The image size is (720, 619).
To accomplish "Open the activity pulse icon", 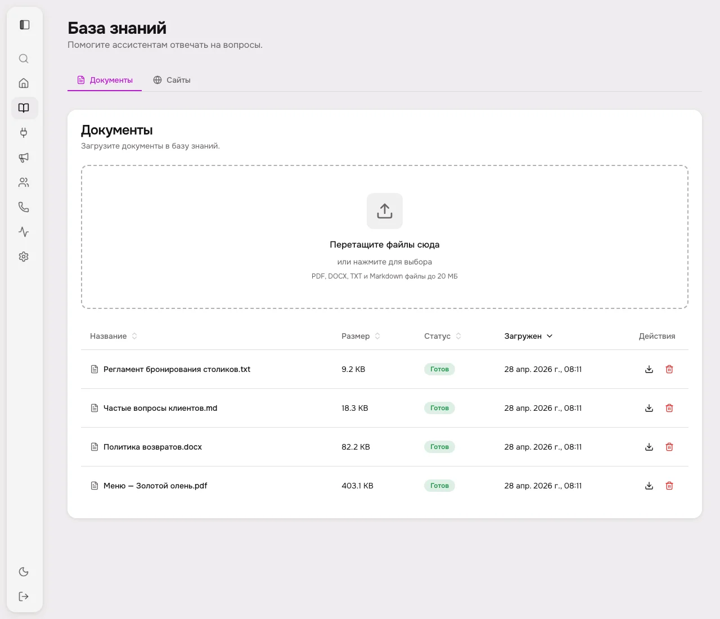I will (x=24, y=232).
